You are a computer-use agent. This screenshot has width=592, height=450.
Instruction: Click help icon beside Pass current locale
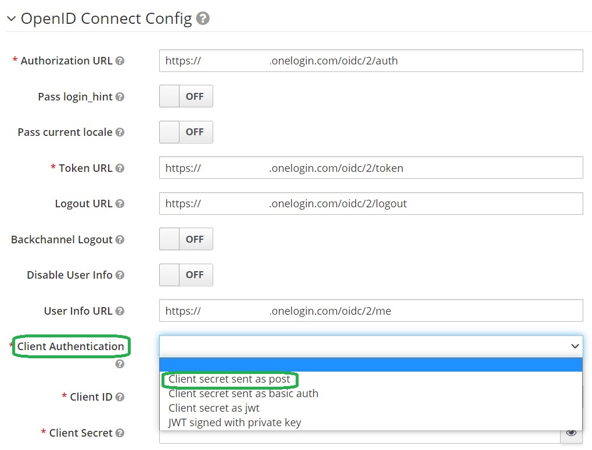(120, 132)
